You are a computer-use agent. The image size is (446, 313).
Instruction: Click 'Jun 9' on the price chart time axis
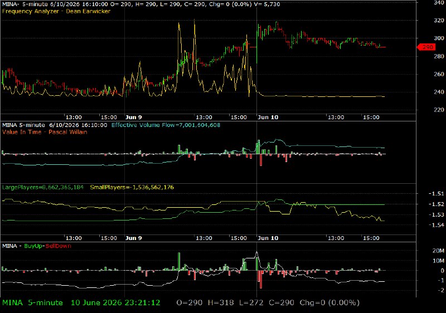coord(133,118)
